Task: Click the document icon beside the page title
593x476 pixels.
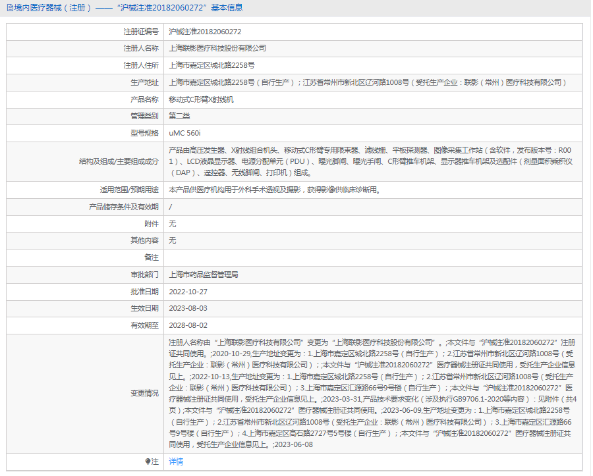Action: pyautogui.click(x=10, y=7)
